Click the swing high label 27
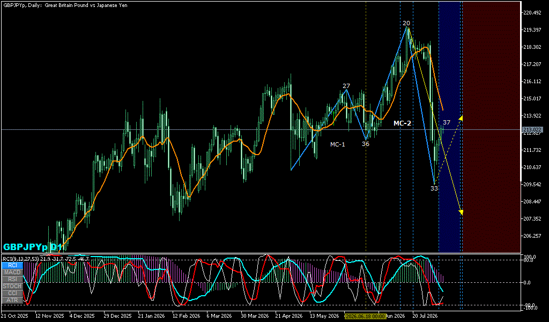 pos(346,86)
